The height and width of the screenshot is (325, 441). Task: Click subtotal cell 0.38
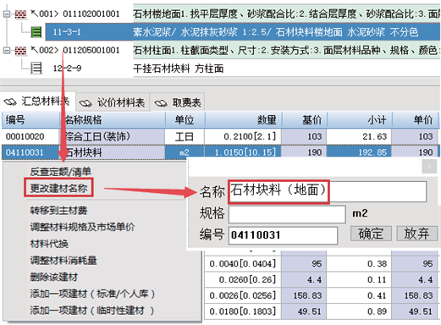(360, 264)
